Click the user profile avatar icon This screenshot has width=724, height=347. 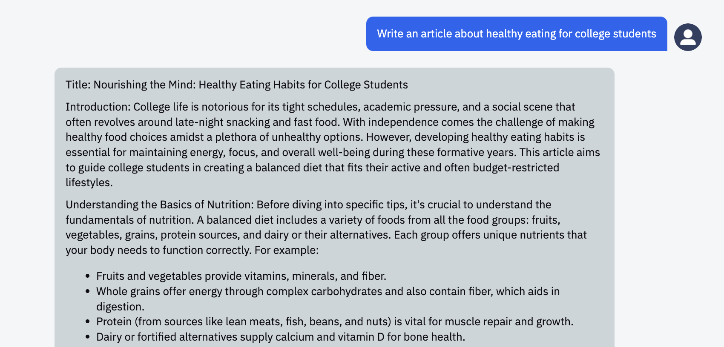coord(688,37)
